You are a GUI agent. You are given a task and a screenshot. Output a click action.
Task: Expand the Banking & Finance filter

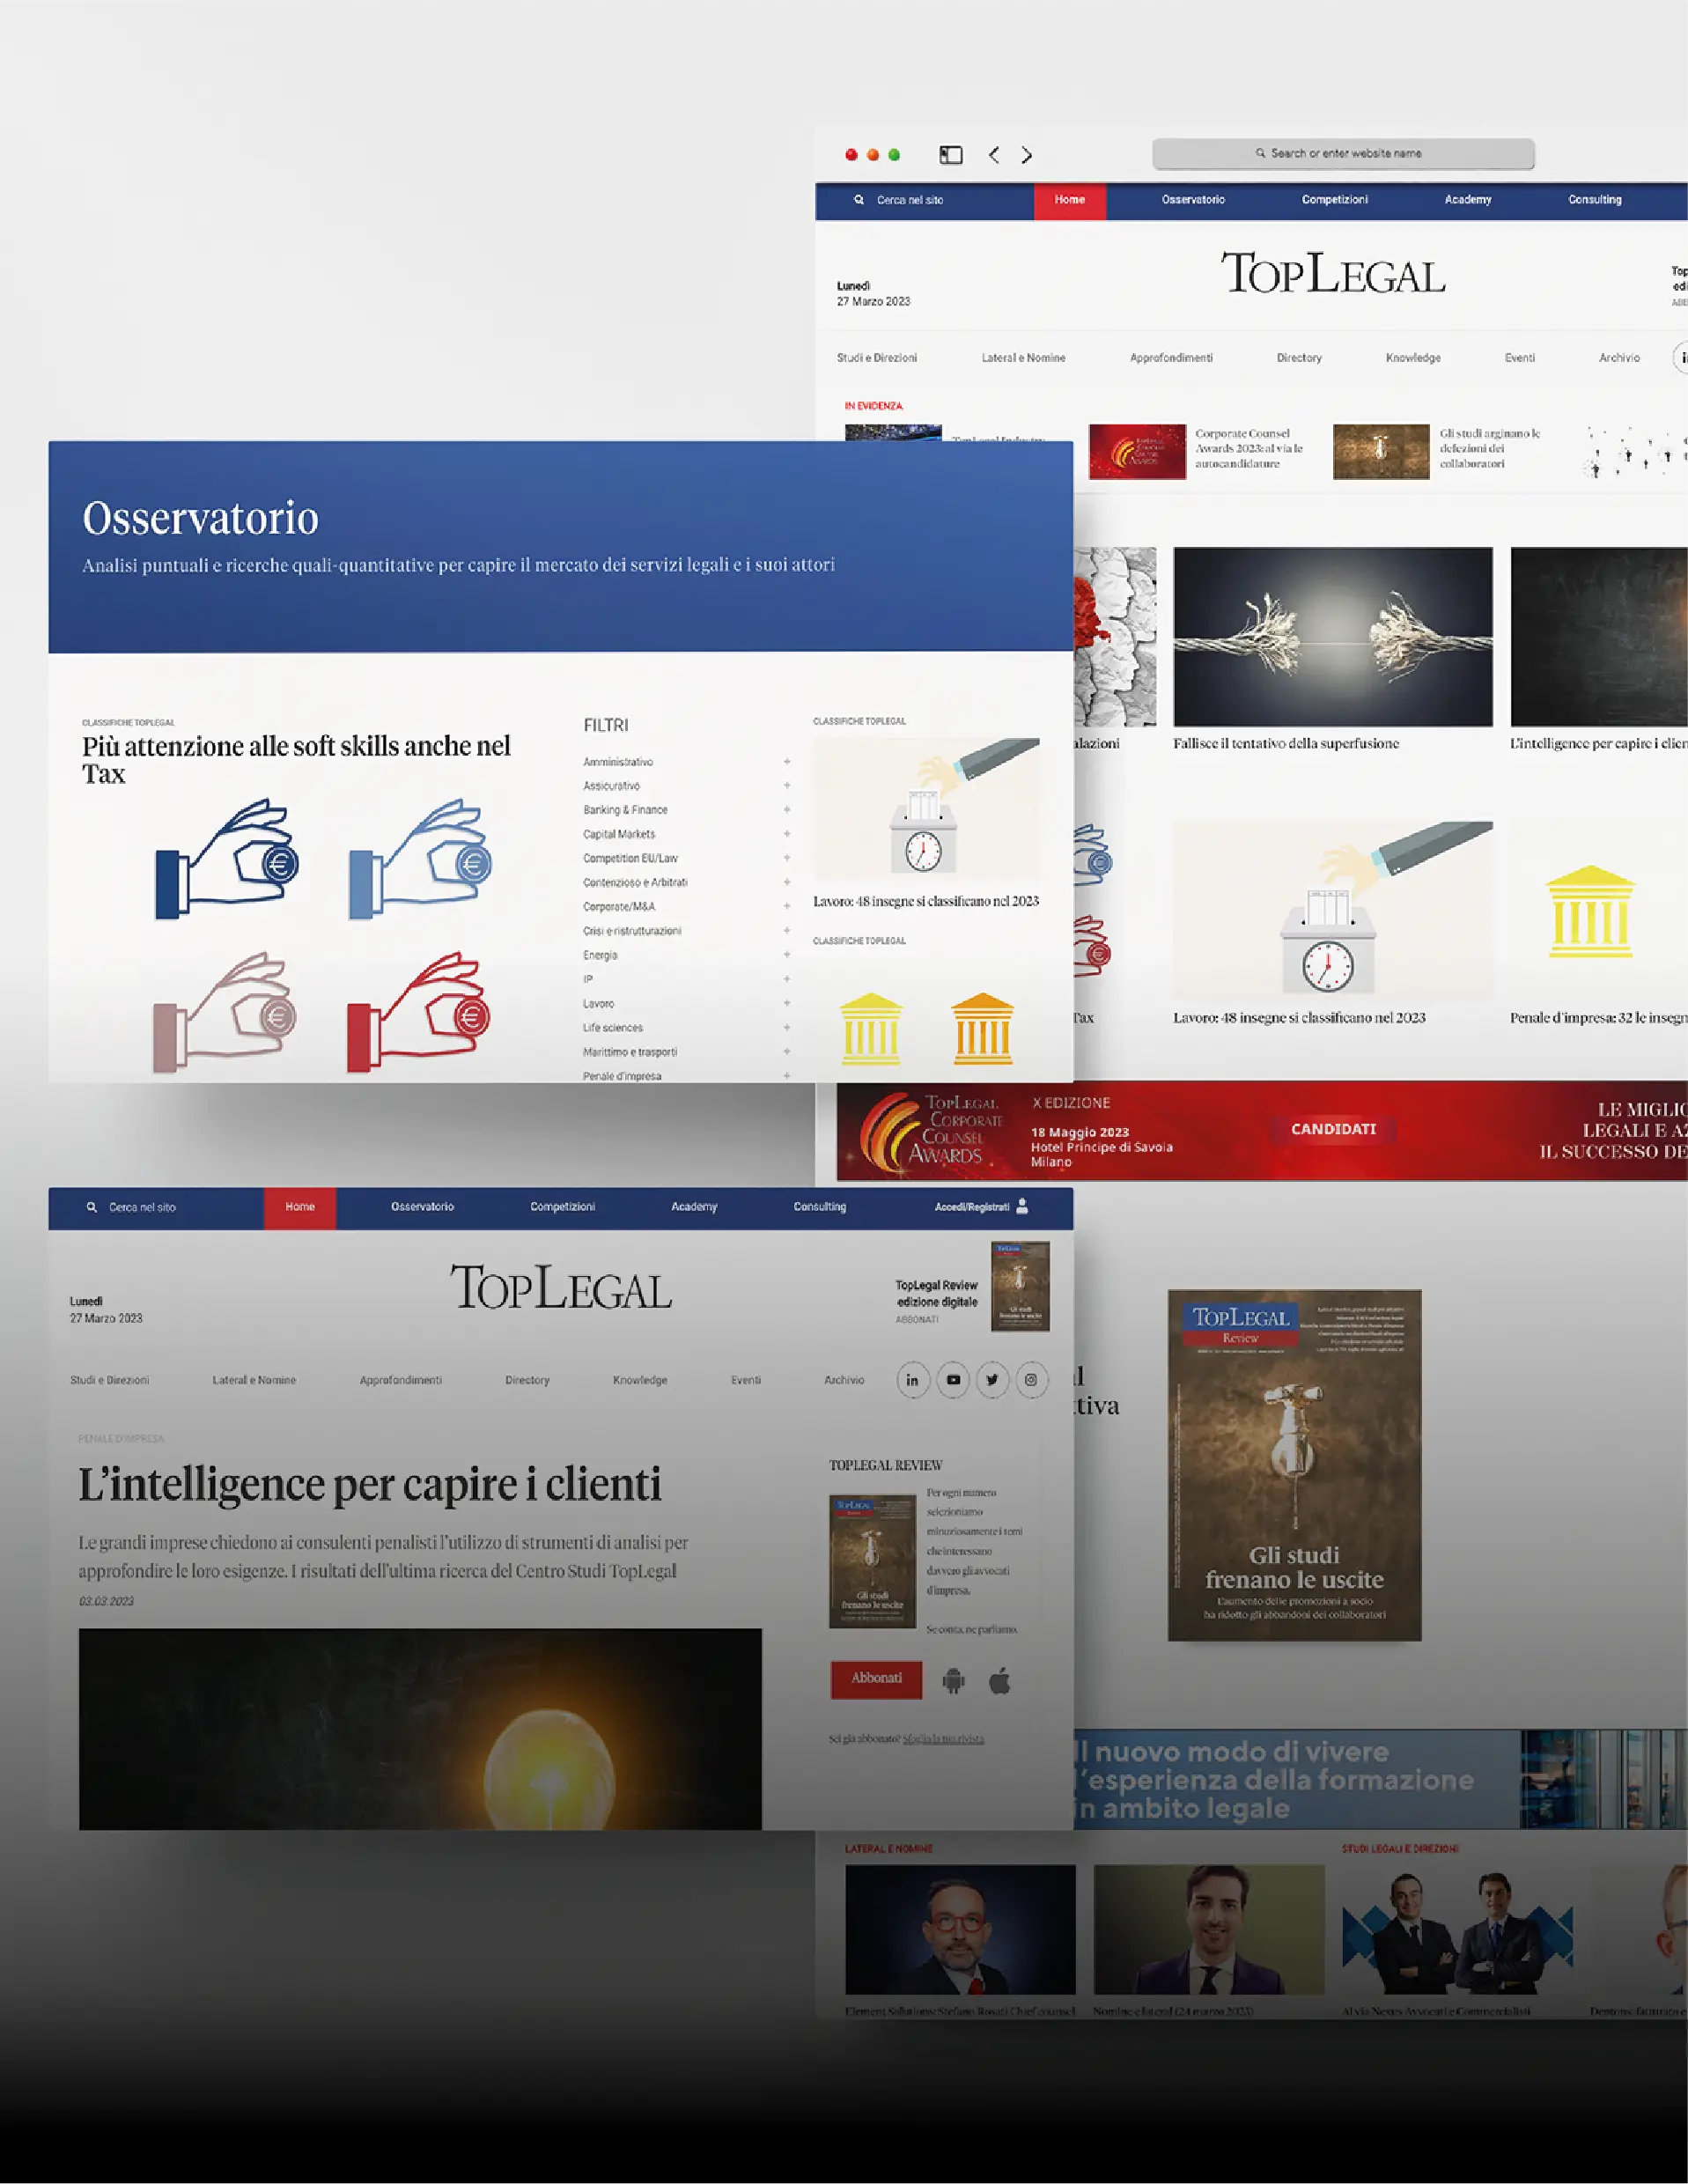point(787,810)
